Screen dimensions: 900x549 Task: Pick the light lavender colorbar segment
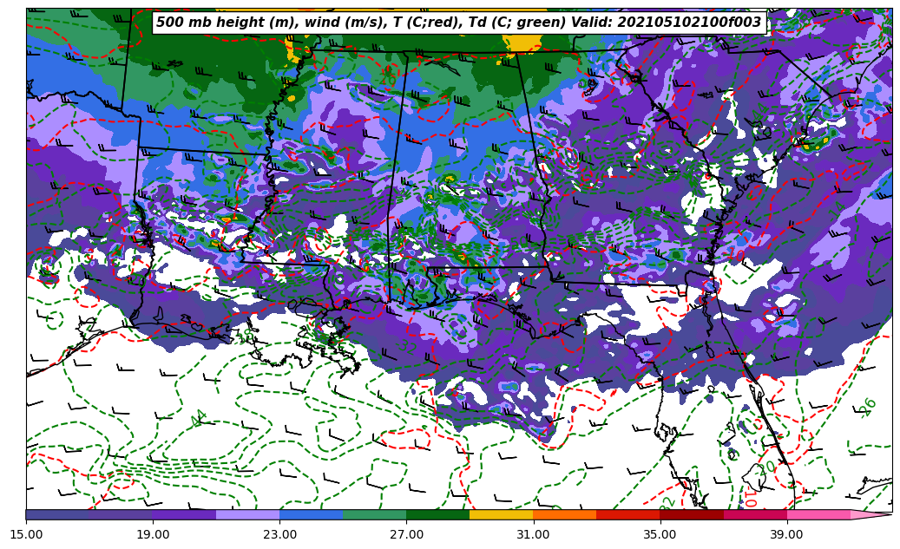(247, 514)
